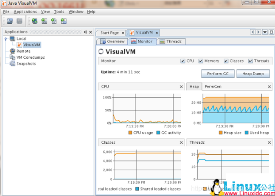Click the Threads tab icon
Viewport: 275px width, 196px height.
[163, 42]
